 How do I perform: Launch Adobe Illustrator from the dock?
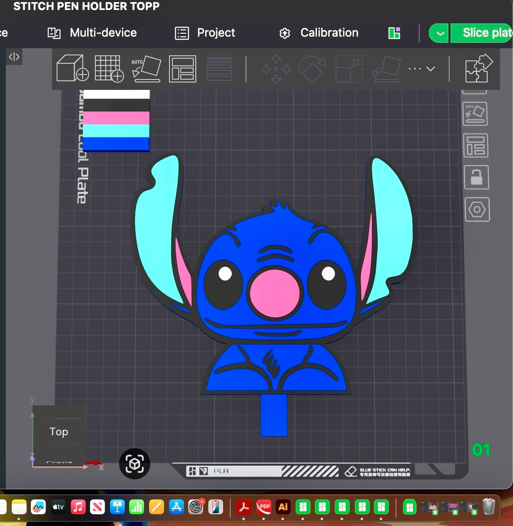click(x=283, y=507)
